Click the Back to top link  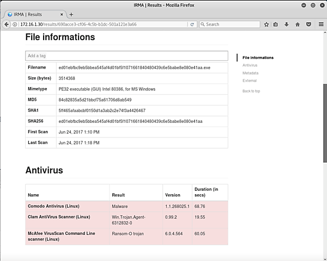tap(251, 91)
